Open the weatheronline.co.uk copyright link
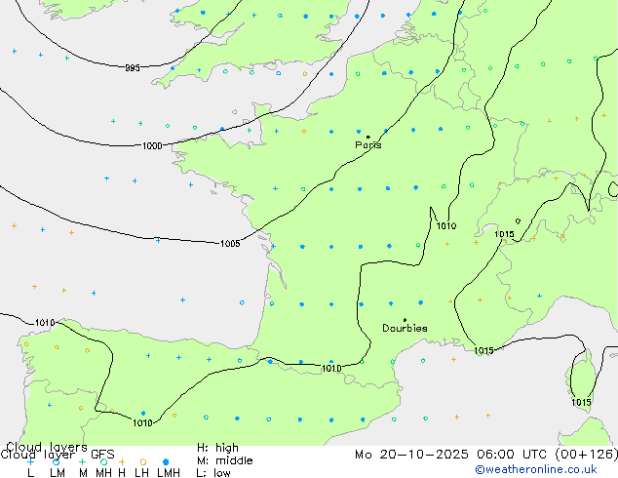Screen dimensions: 618x478 click(x=536, y=469)
